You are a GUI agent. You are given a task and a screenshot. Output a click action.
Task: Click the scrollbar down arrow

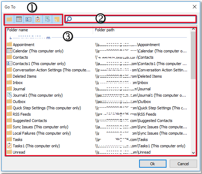pos(193,153)
